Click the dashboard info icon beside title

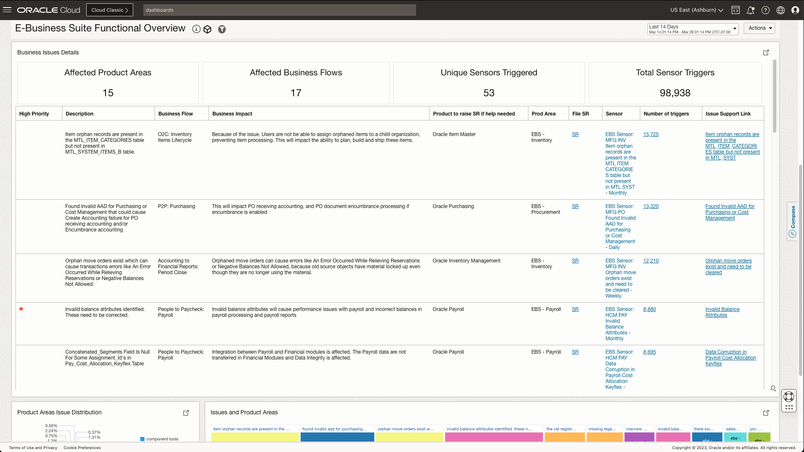coord(196,29)
